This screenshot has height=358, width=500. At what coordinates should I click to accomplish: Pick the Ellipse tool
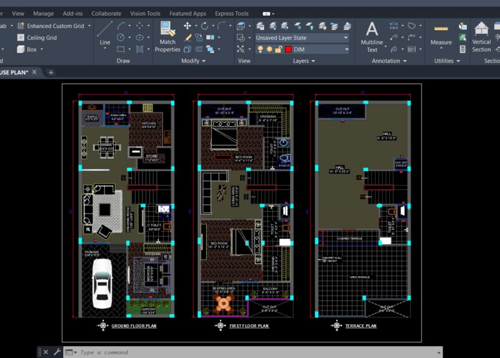(139, 37)
